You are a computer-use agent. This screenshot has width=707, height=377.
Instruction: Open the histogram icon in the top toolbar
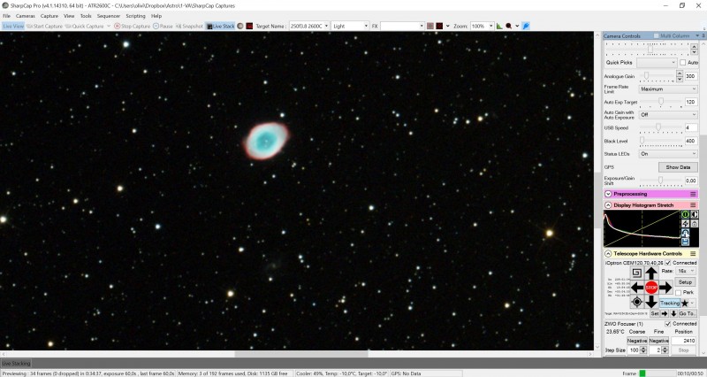coord(499,27)
